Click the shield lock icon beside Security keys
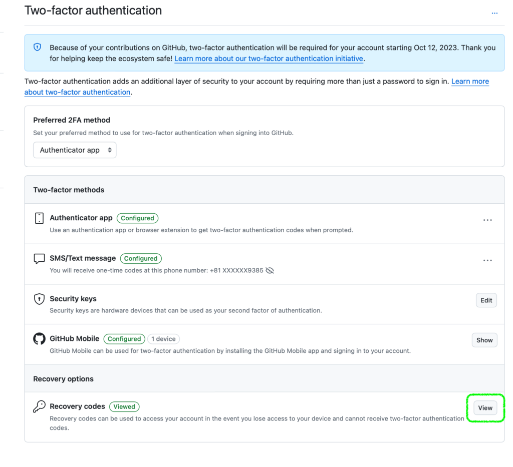The image size is (513, 467). [x=39, y=299]
